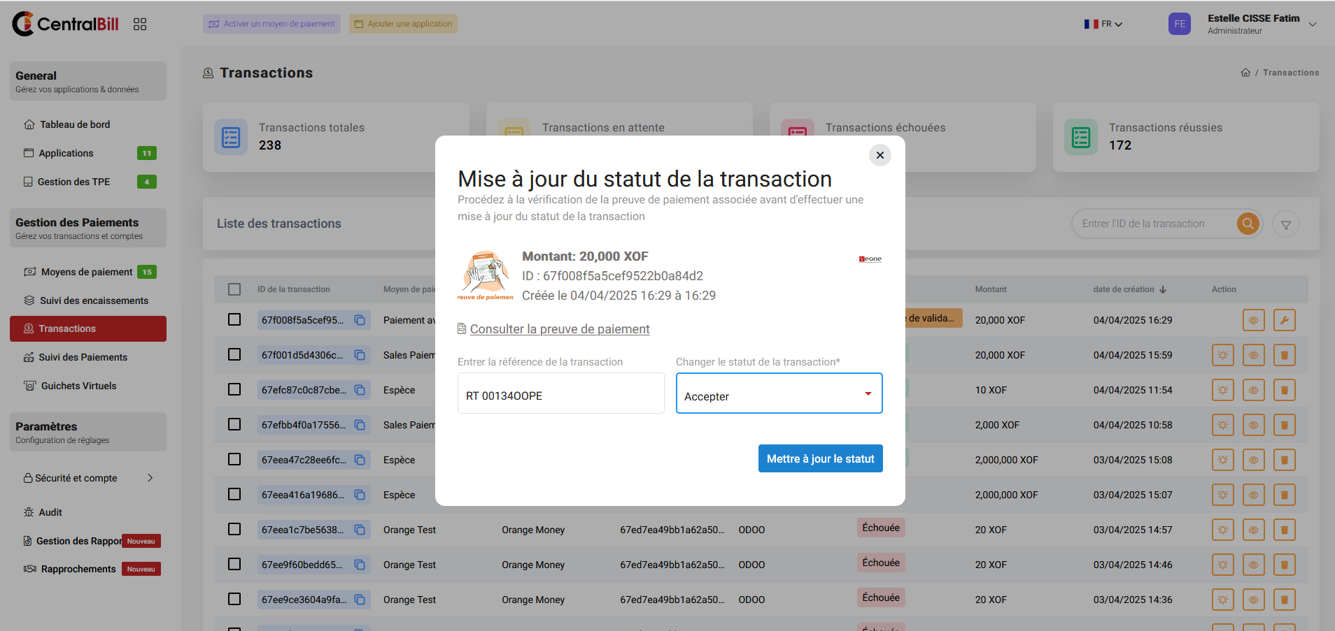Click wrench icon for the 16:29 transaction
The image size is (1335, 631).
point(1284,320)
